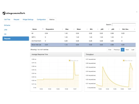Sort table by p95 column

click(x=115, y=29)
